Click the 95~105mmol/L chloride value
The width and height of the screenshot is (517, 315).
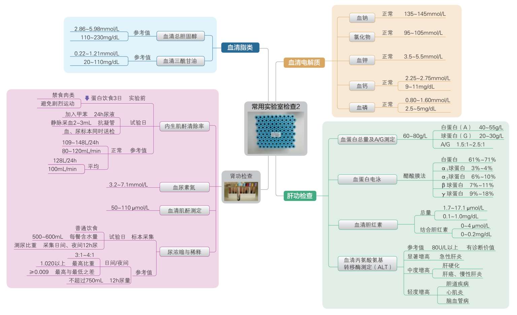pyautogui.click(x=423, y=33)
